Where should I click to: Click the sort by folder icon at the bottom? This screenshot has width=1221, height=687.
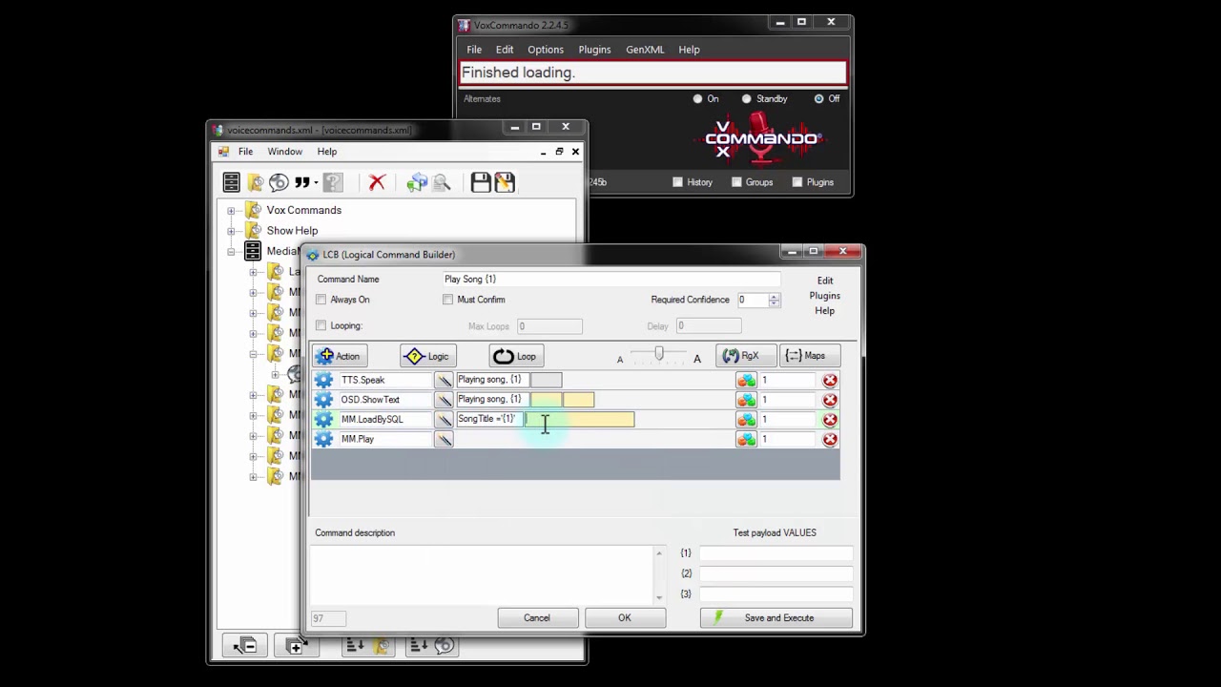(367, 646)
